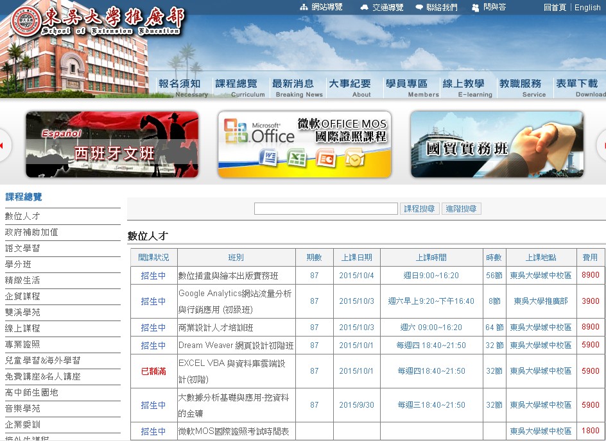Open the 西班牙文班 Español banner

click(x=112, y=144)
